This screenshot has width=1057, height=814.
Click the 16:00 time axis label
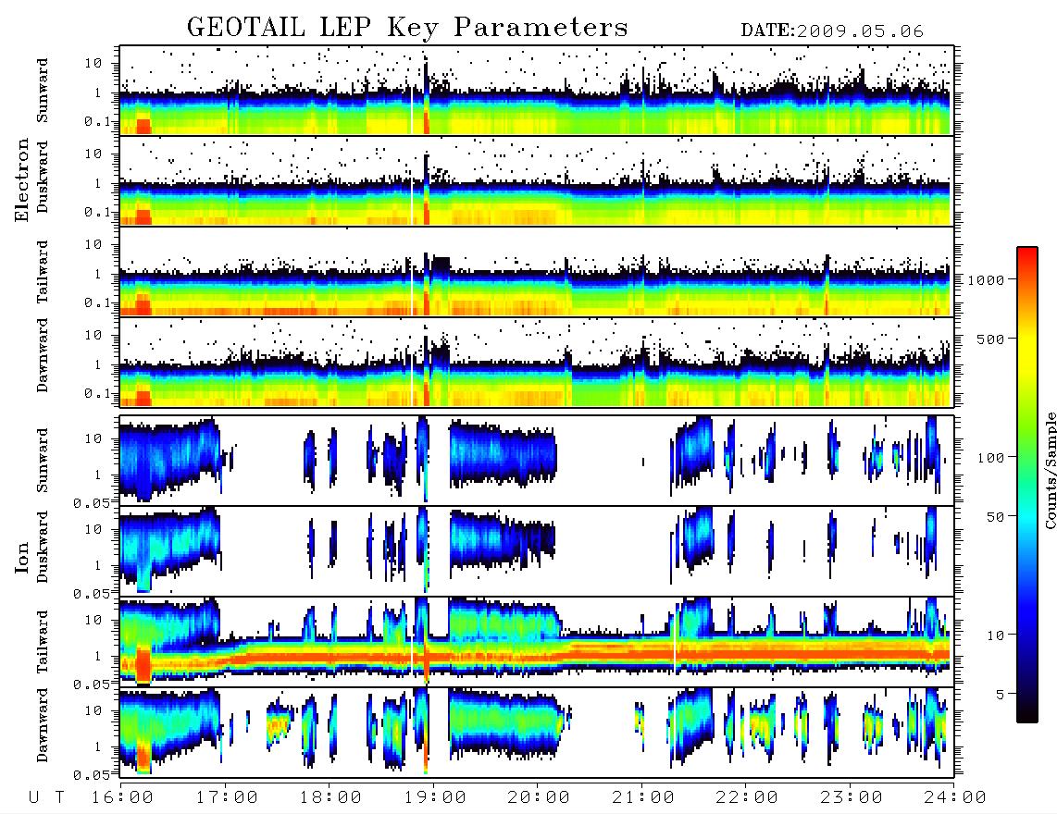click(122, 797)
